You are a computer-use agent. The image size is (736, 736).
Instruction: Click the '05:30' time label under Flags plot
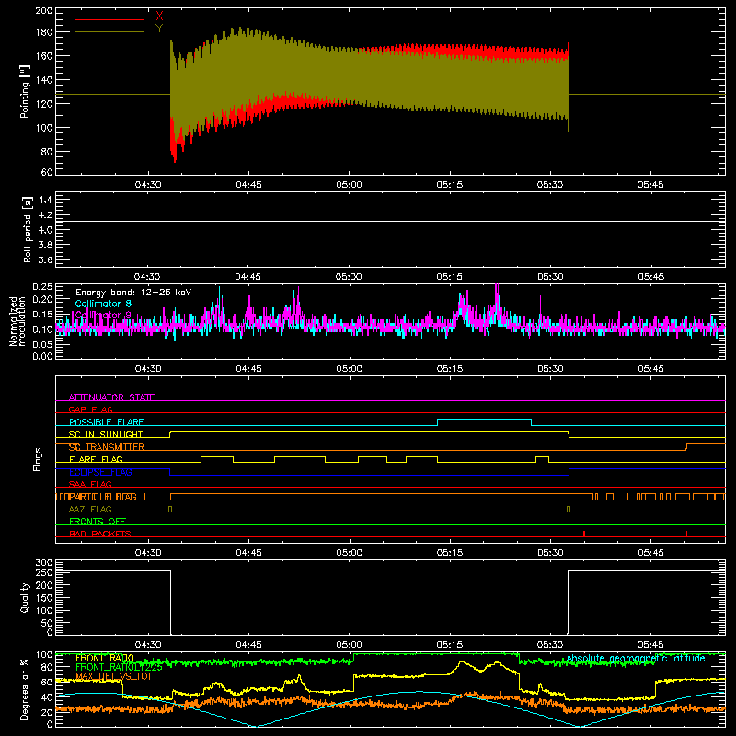pos(550,553)
